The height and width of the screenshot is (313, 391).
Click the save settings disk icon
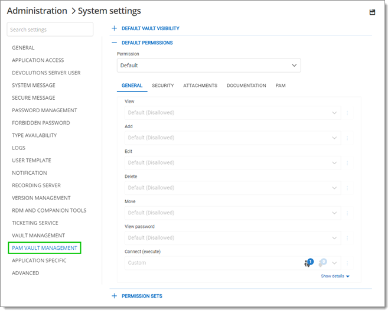[372, 12]
